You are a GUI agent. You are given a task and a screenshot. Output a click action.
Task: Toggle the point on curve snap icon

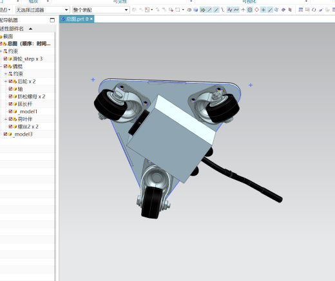coord(270,10)
